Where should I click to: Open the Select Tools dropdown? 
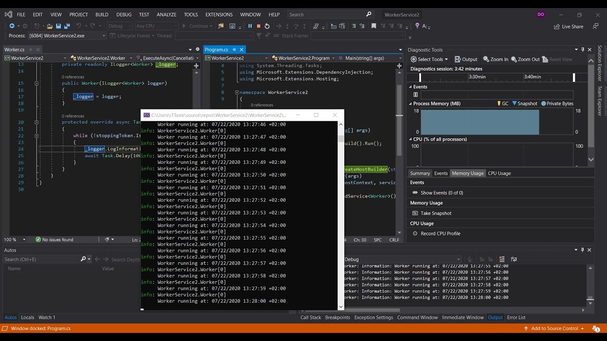429,59
